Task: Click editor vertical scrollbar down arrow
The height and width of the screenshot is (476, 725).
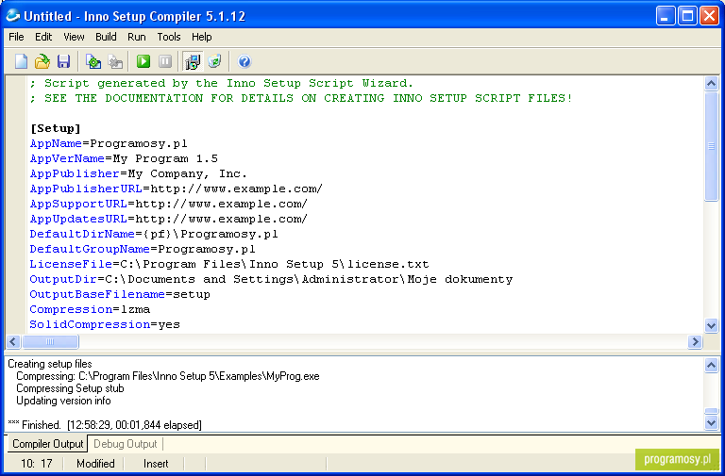Action: click(x=711, y=325)
